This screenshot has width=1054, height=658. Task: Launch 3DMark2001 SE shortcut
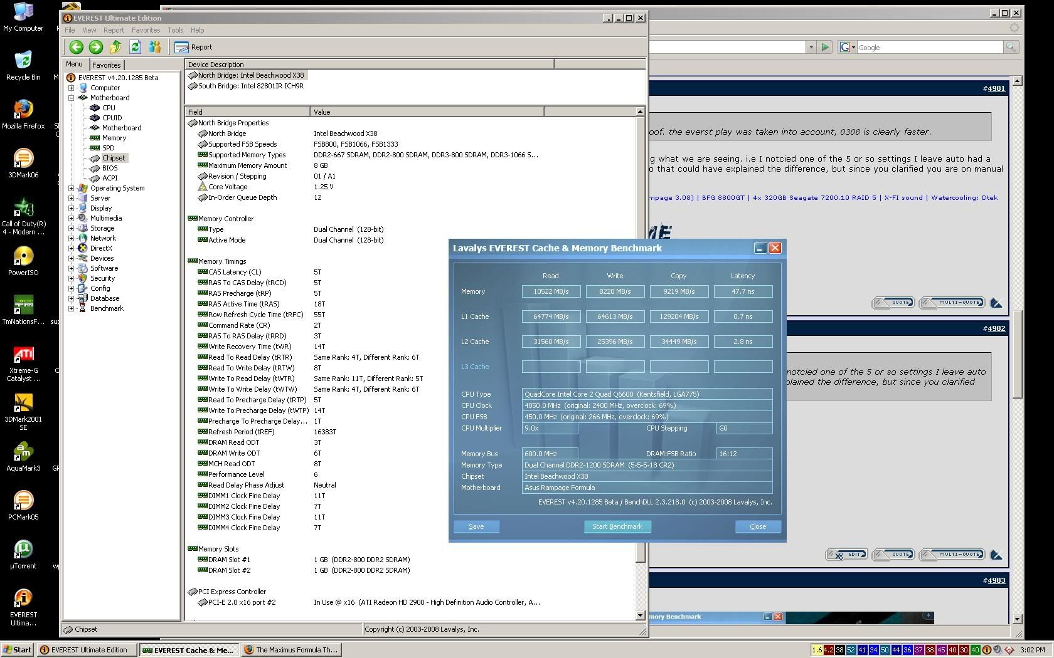click(x=23, y=412)
